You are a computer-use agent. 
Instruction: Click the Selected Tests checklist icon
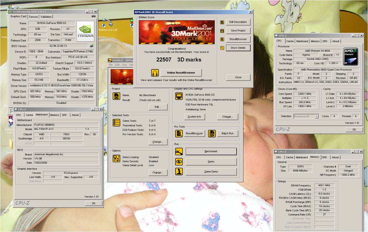point(116,122)
